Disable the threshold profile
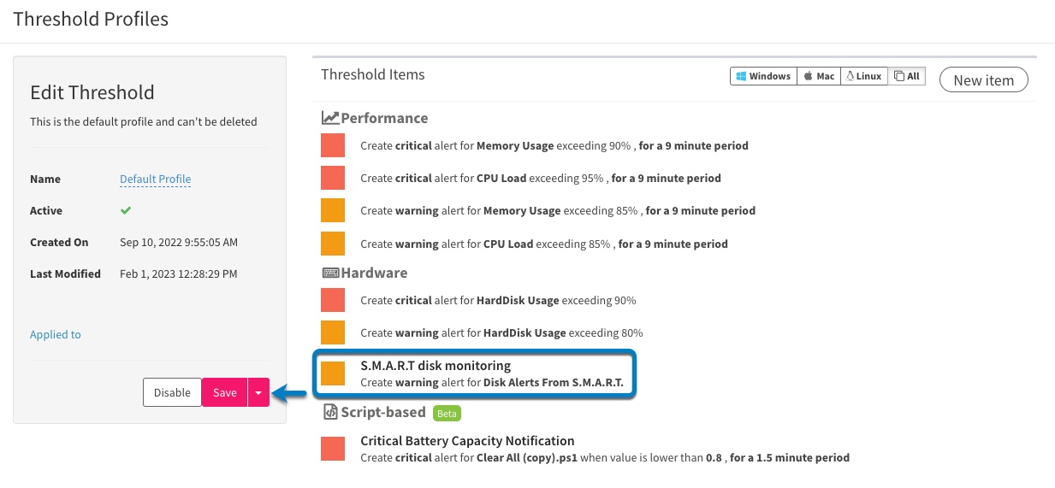 172,392
